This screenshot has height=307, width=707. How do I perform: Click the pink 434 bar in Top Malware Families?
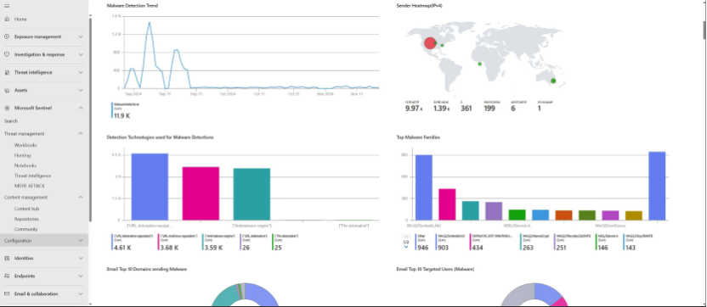[447, 204]
